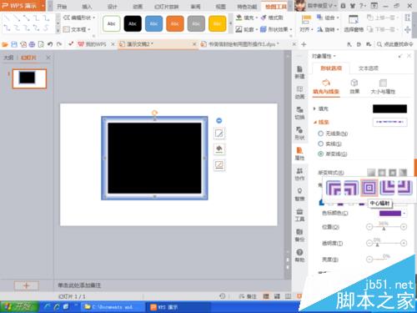Open the 帮助 (Help) sidebar panel
This screenshot has width=417, height=313.
click(299, 255)
